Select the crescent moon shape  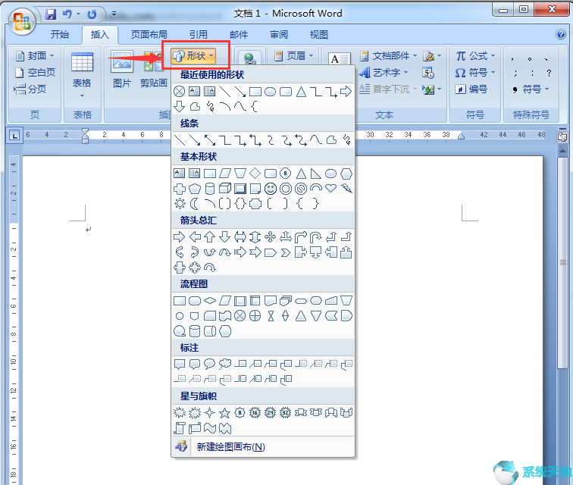point(195,204)
